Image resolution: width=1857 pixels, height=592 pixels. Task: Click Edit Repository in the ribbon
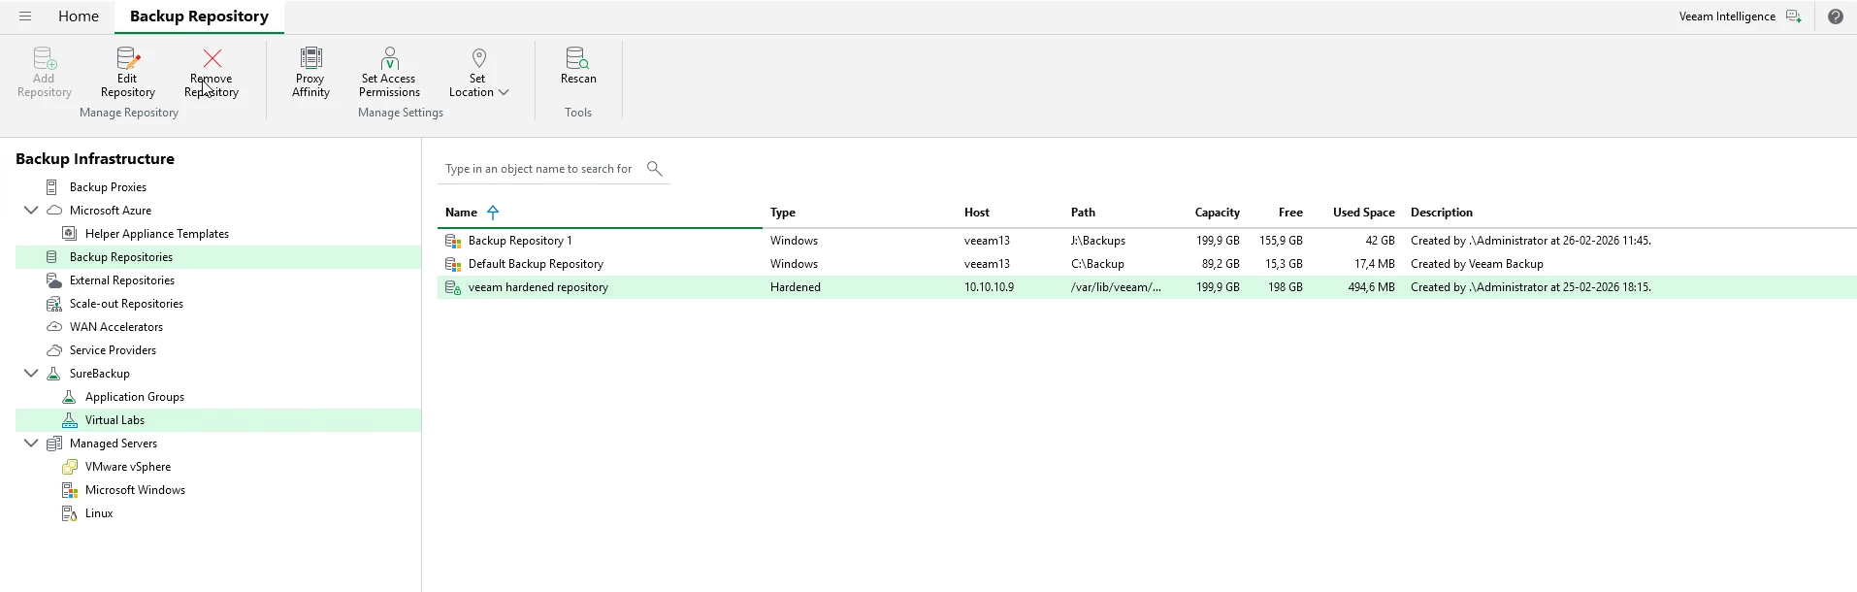click(x=128, y=73)
